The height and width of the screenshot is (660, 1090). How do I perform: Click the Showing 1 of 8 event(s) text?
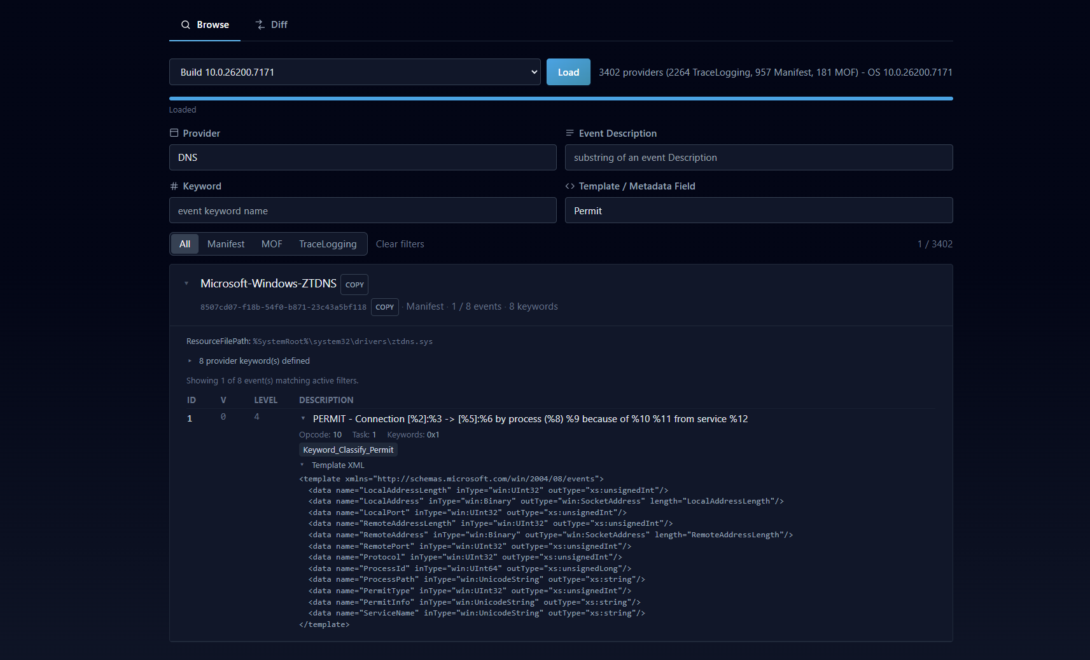272,381
